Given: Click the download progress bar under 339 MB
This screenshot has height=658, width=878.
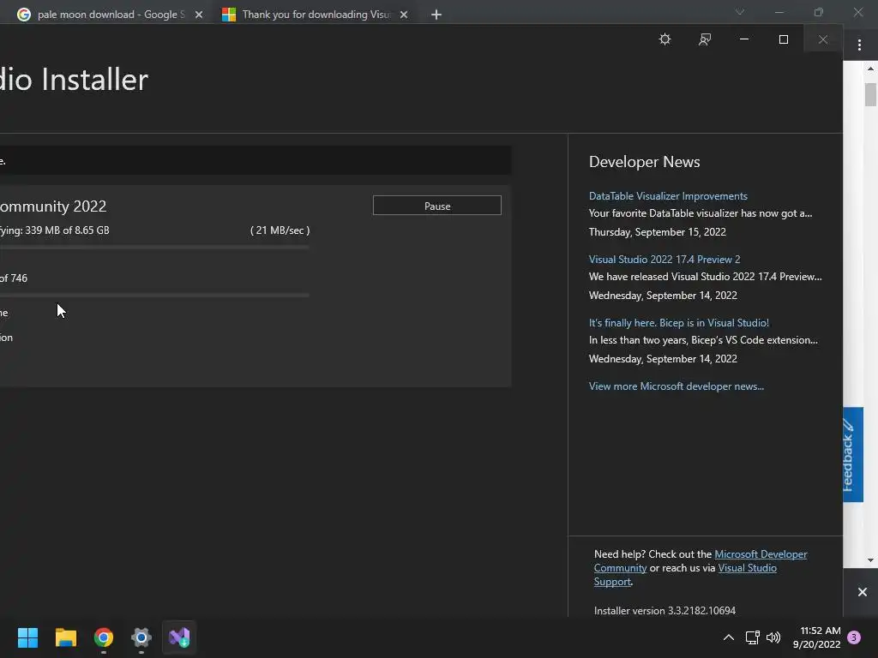Looking at the screenshot, I should pyautogui.click(x=154, y=247).
